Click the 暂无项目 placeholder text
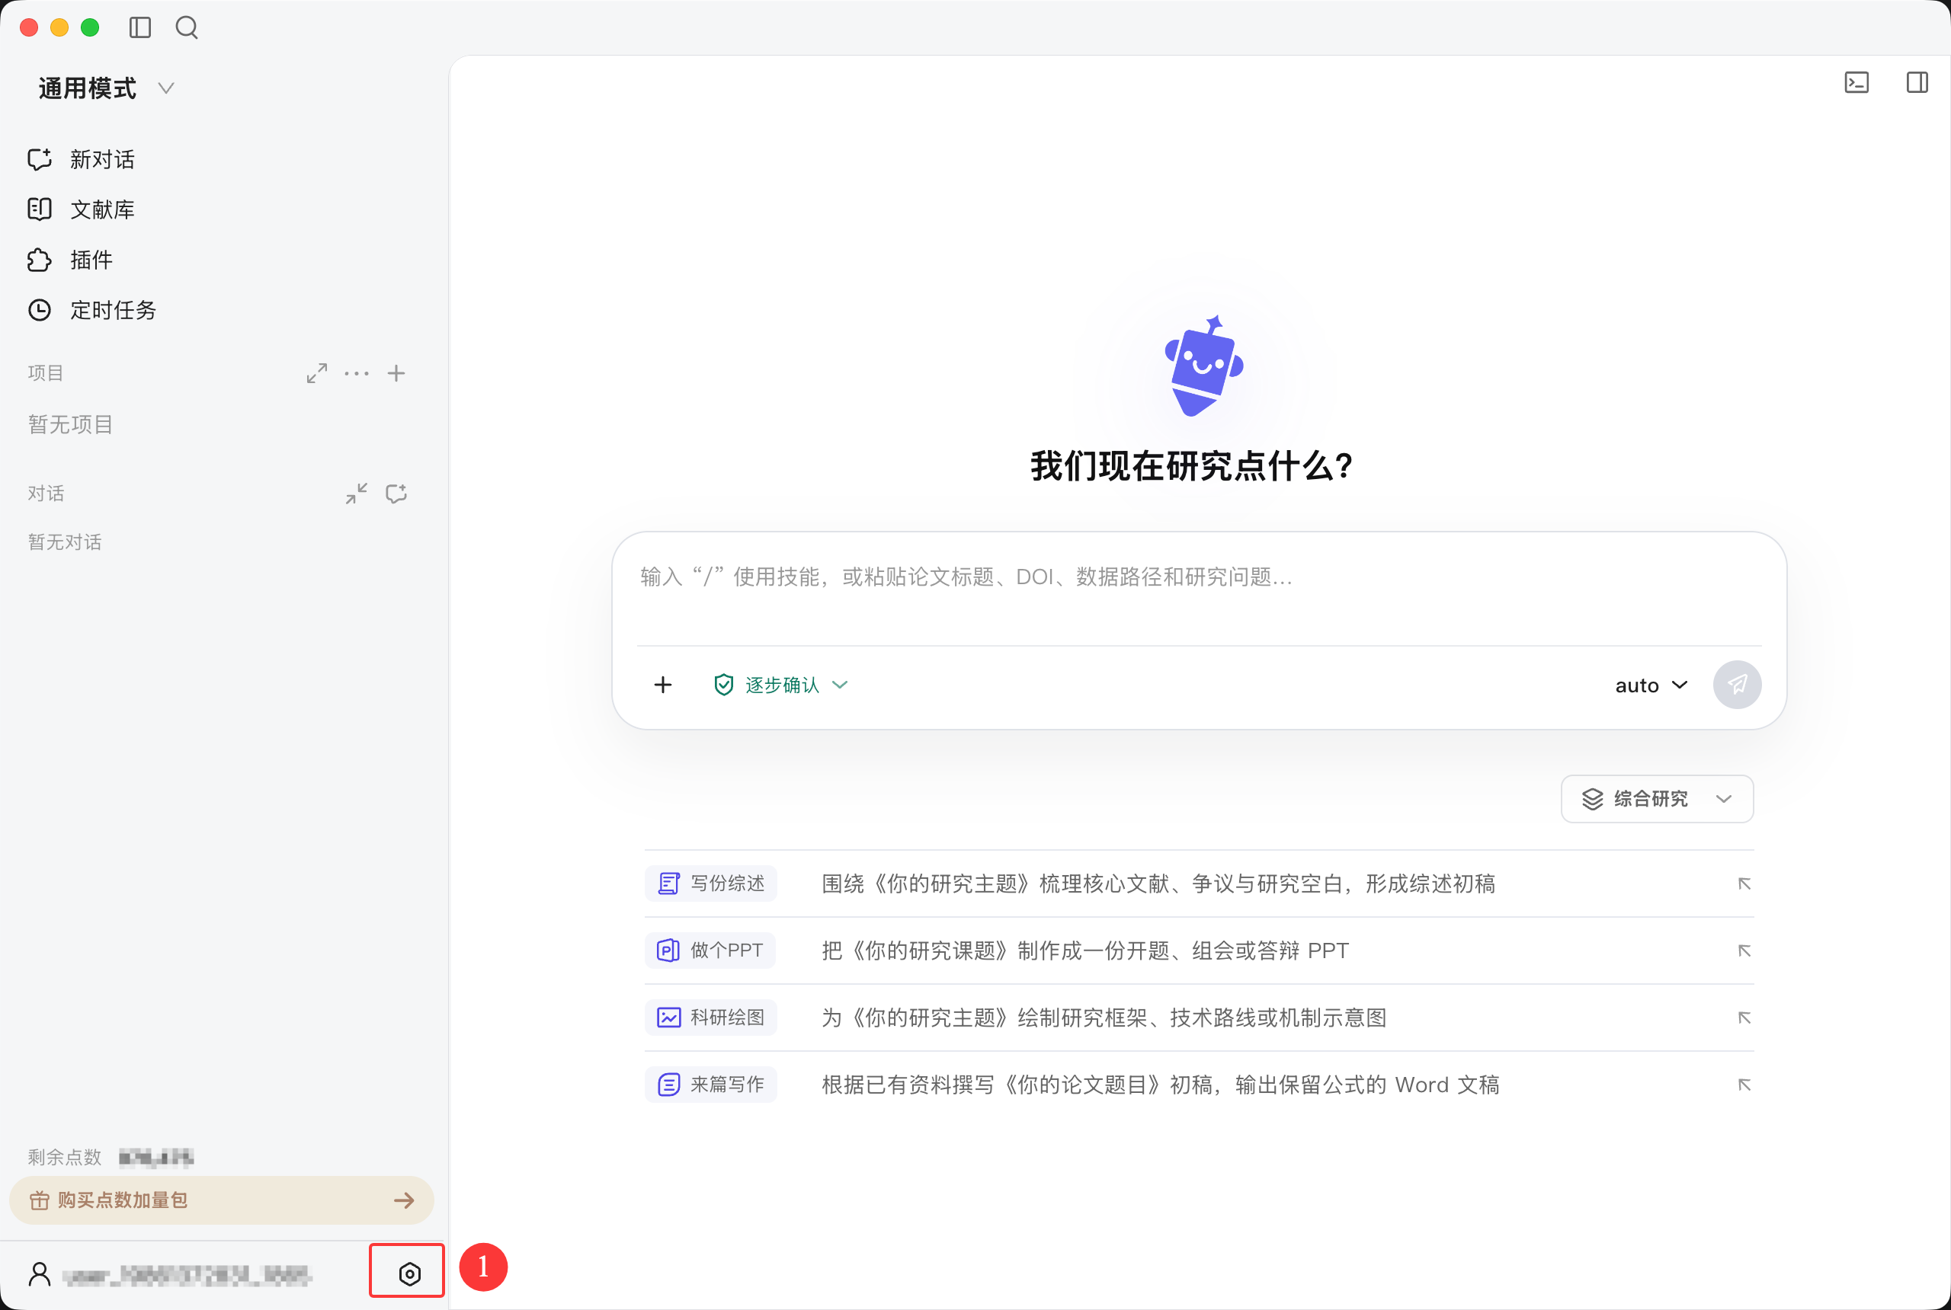This screenshot has width=1951, height=1310. coord(70,424)
